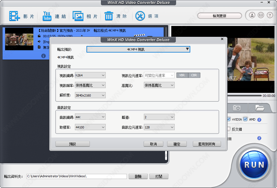
Task: Click the 清除 toolbar label
Action: (122, 16)
